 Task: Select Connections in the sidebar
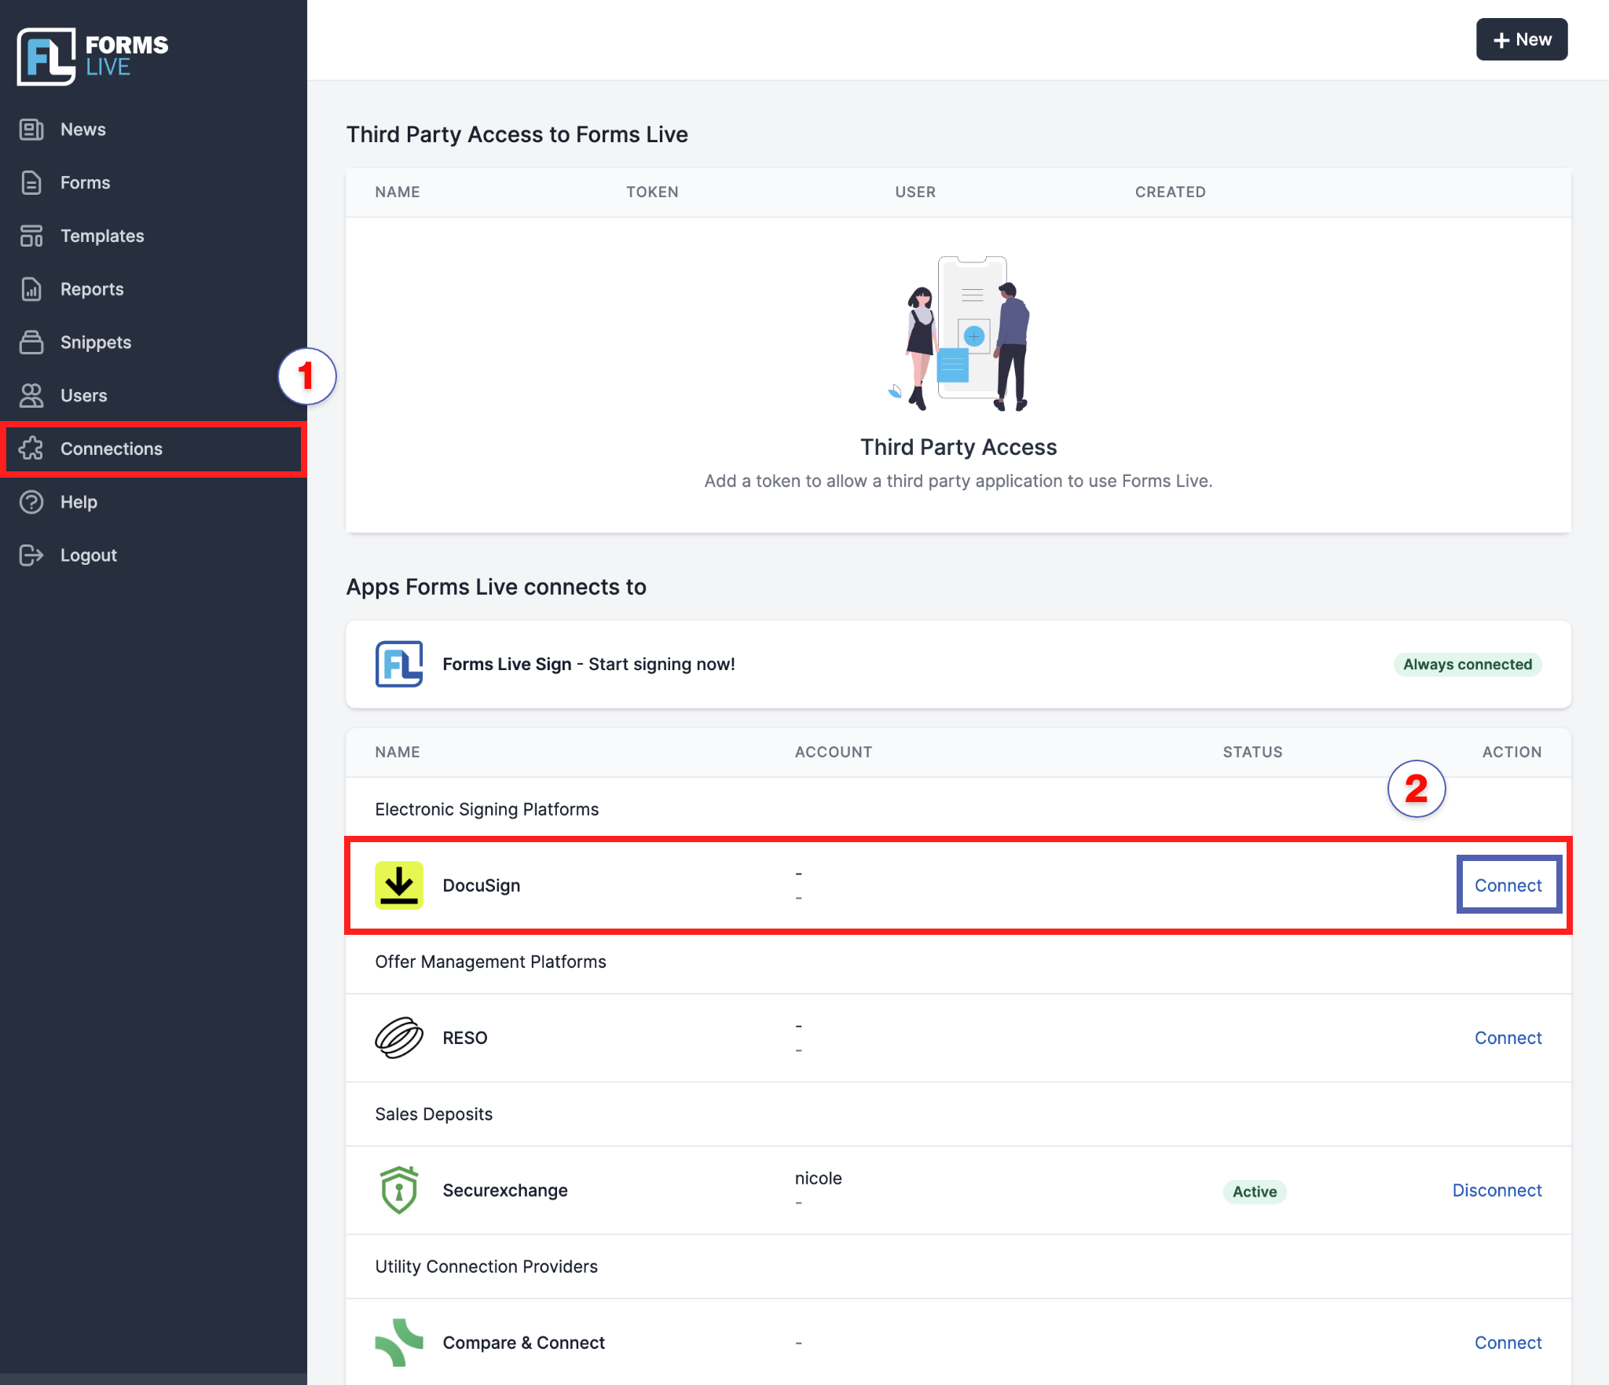(153, 449)
